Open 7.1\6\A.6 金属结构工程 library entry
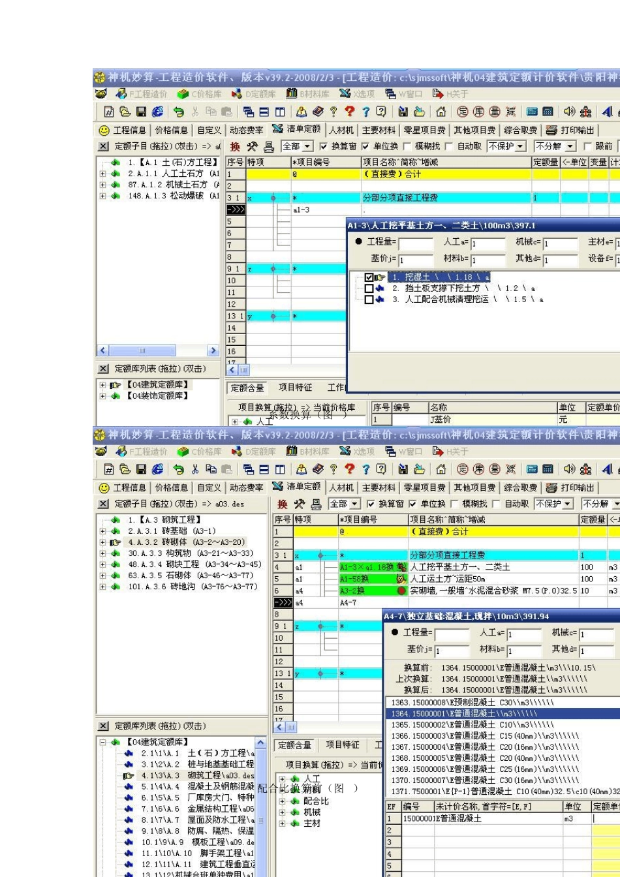 click(x=196, y=809)
